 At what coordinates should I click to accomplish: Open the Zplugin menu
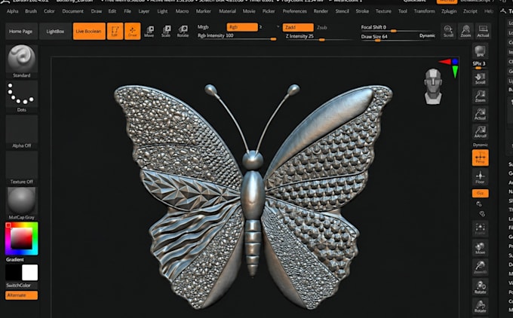[449, 11]
